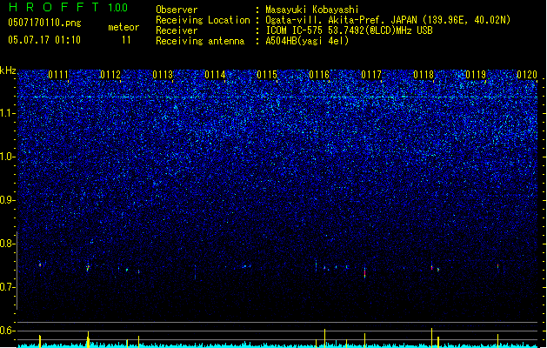
Task: Click the 'meteor' count label
Action: [x=123, y=27]
